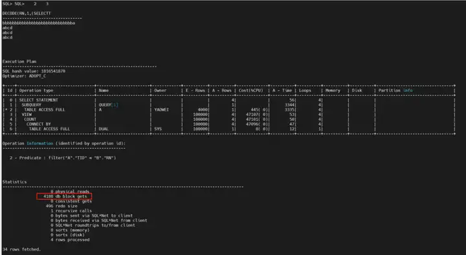Click the '4188 db block gets' statistic
The image size is (466, 255).
point(65,197)
